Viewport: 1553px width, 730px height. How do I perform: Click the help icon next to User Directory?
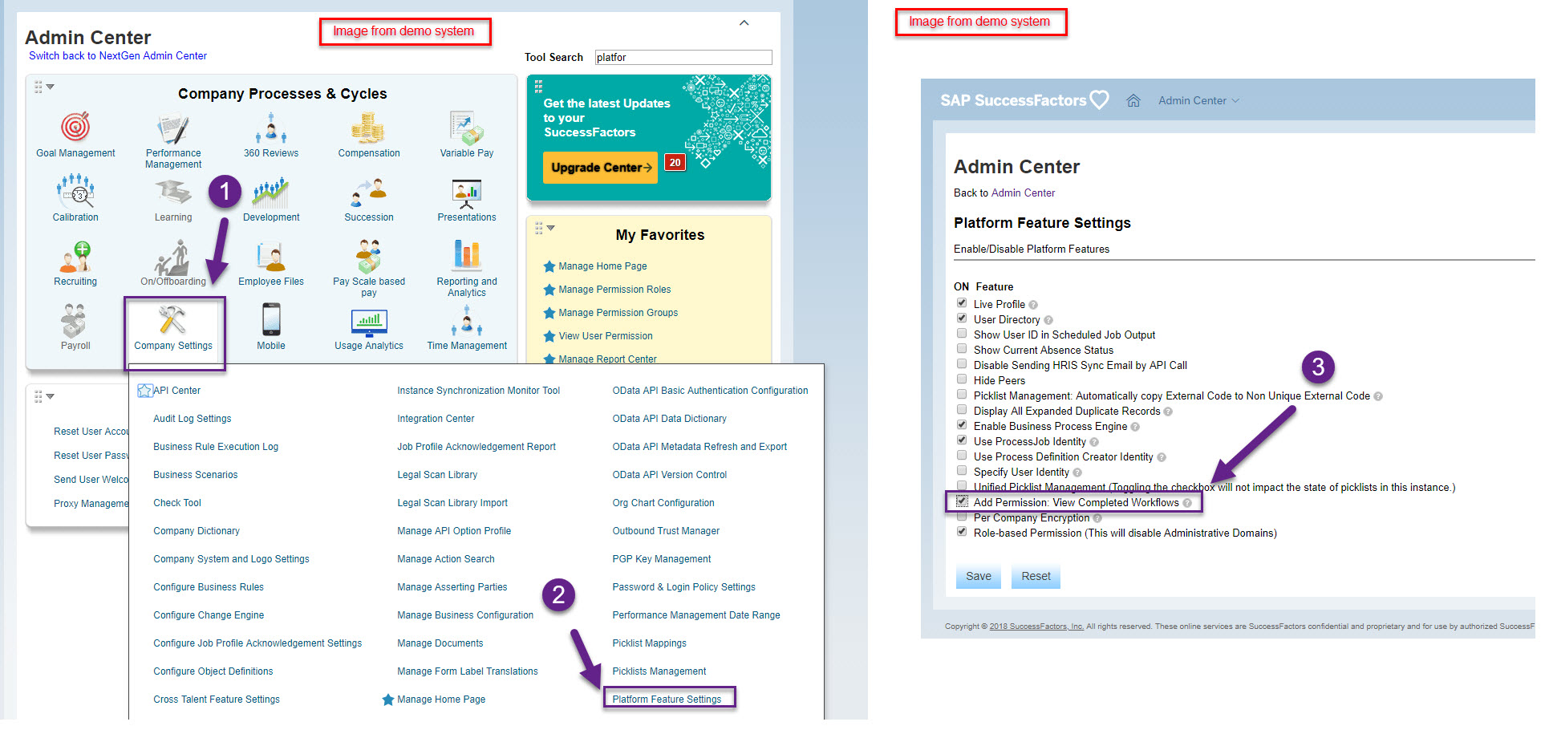click(1048, 320)
